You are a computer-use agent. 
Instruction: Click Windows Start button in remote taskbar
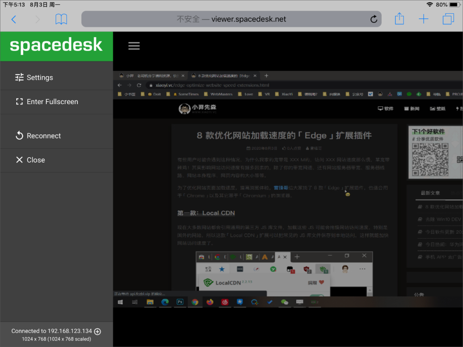(x=120, y=302)
